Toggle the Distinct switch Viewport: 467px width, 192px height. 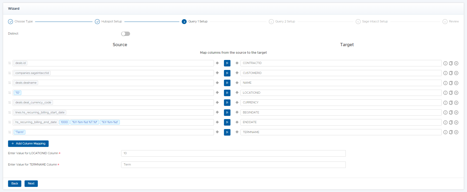point(126,34)
